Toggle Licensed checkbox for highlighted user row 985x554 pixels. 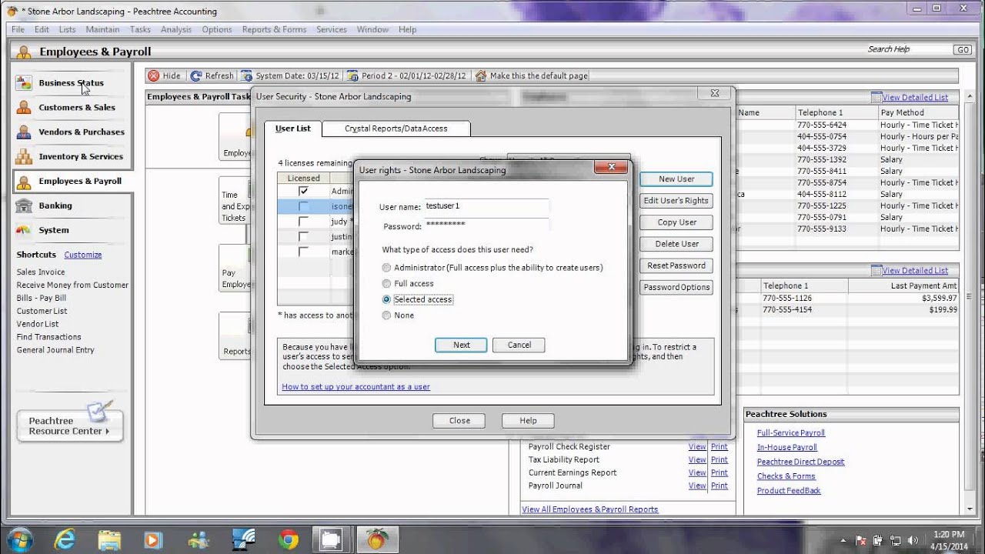[x=303, y=206]
